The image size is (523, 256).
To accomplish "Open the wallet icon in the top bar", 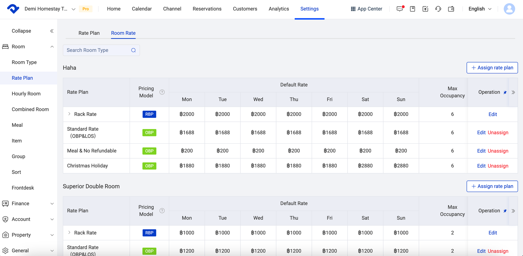I will point(451,9).
